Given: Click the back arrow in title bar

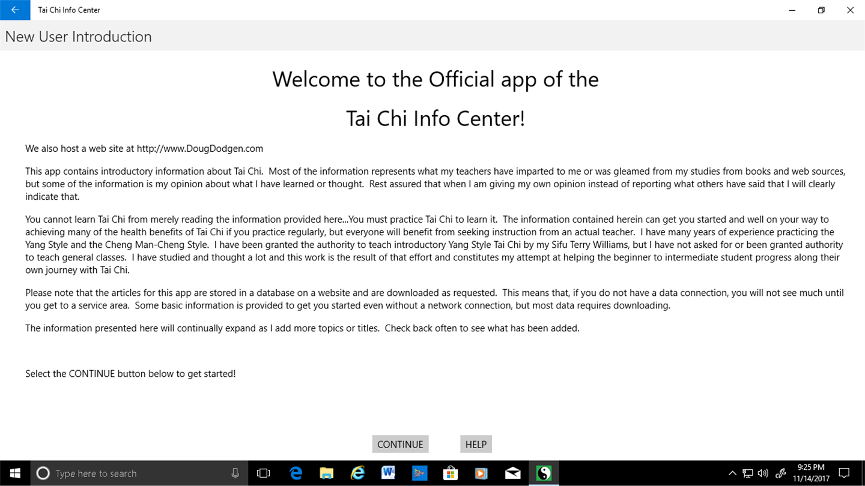Looking at the screenshot, I should 15,10.
